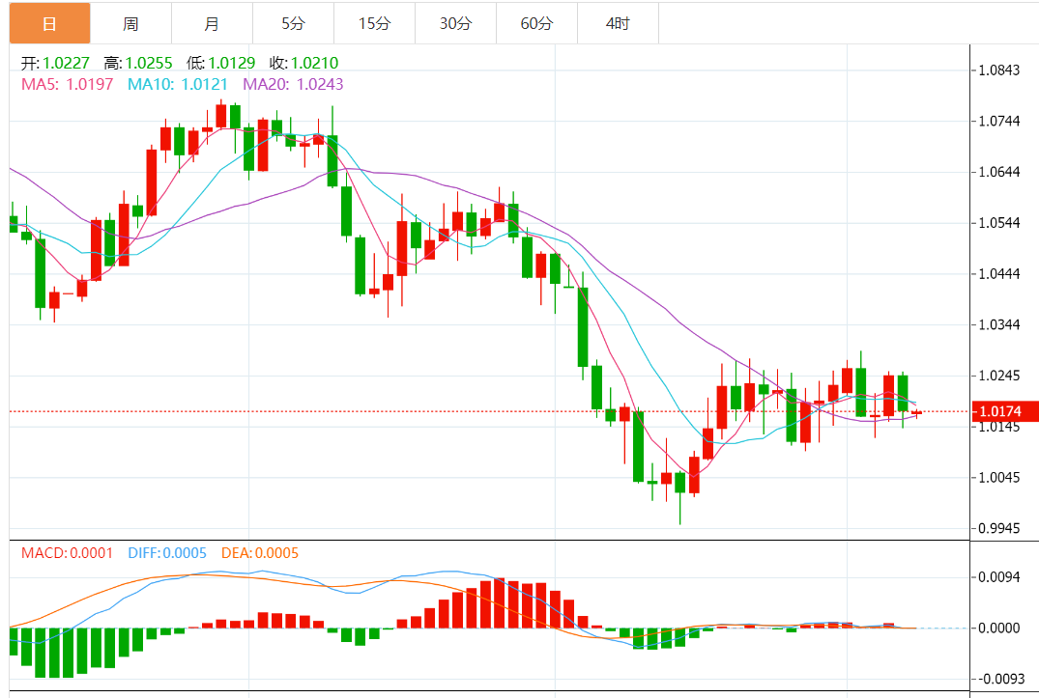Click the 0.0094 MACD axis label
The image size is (1039, 698).
[x=999, y=577]
